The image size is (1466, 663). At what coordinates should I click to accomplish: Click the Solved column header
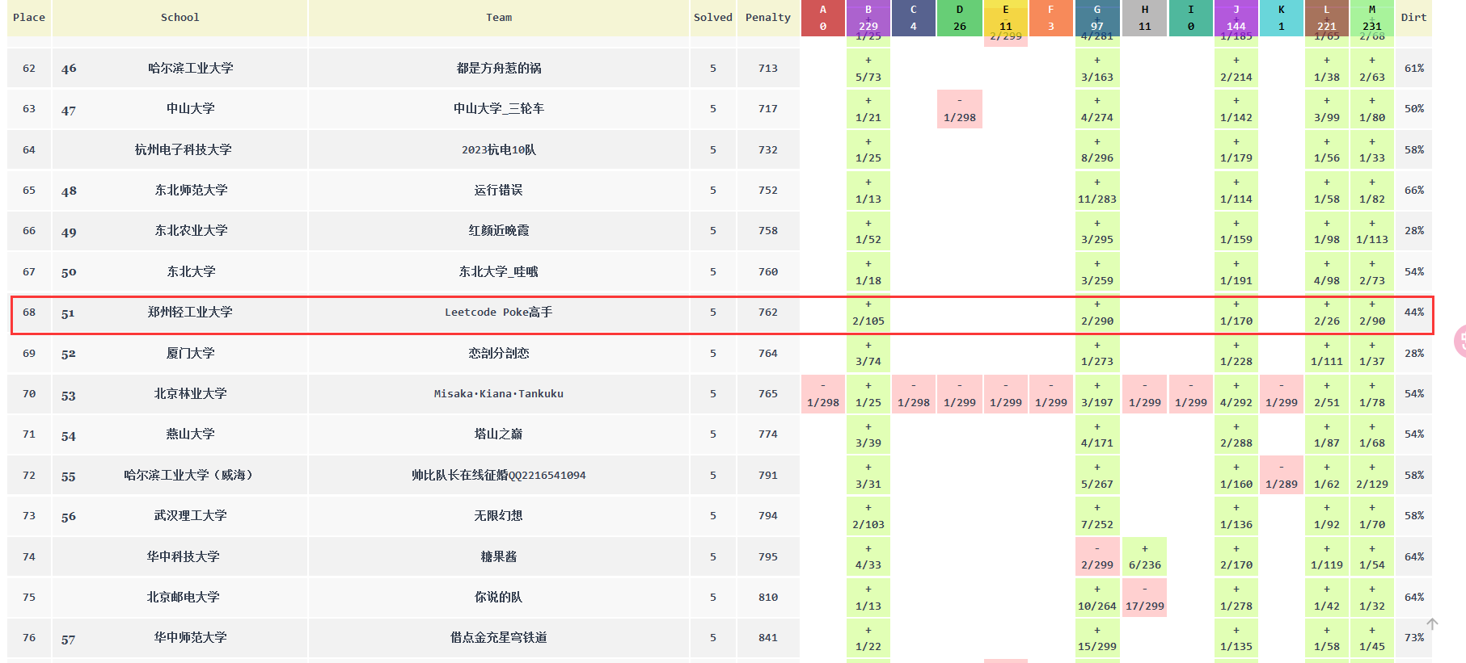tap(713, 18)
